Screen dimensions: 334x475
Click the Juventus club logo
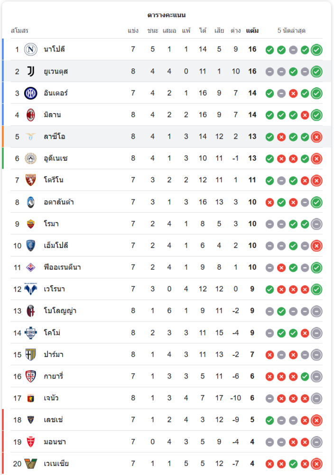point(31,71)
